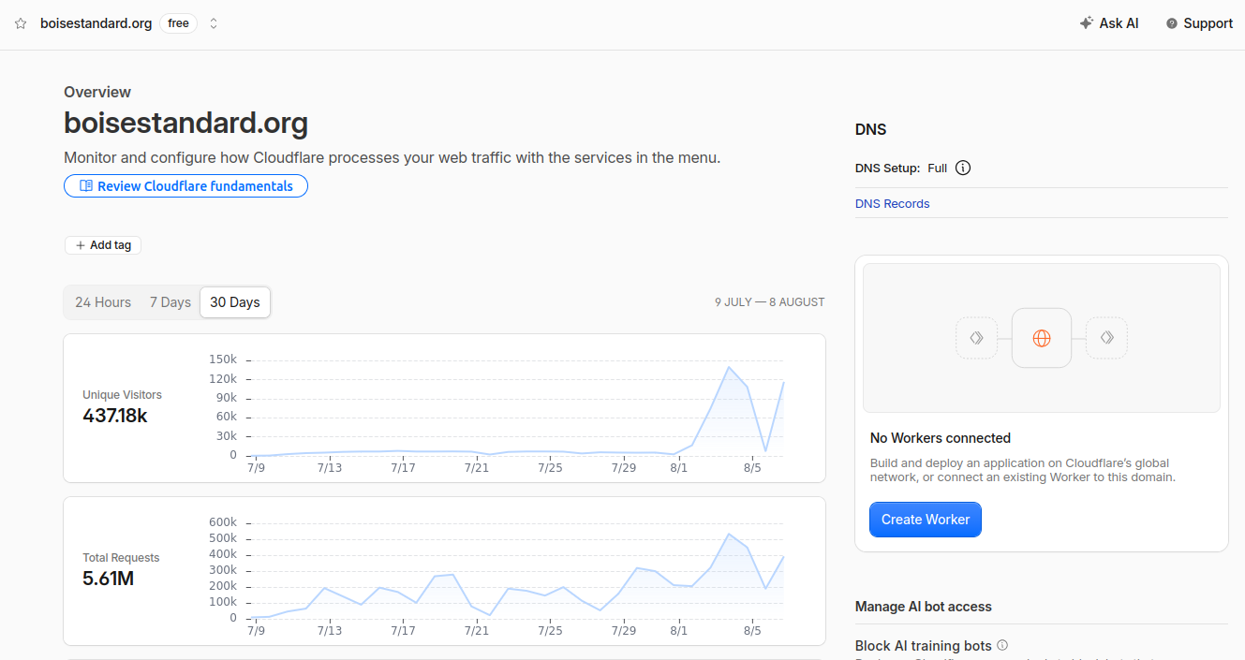Click the boisestandard.org page heading
This screenshot has width=1245, height=660.
coord(185,124)
